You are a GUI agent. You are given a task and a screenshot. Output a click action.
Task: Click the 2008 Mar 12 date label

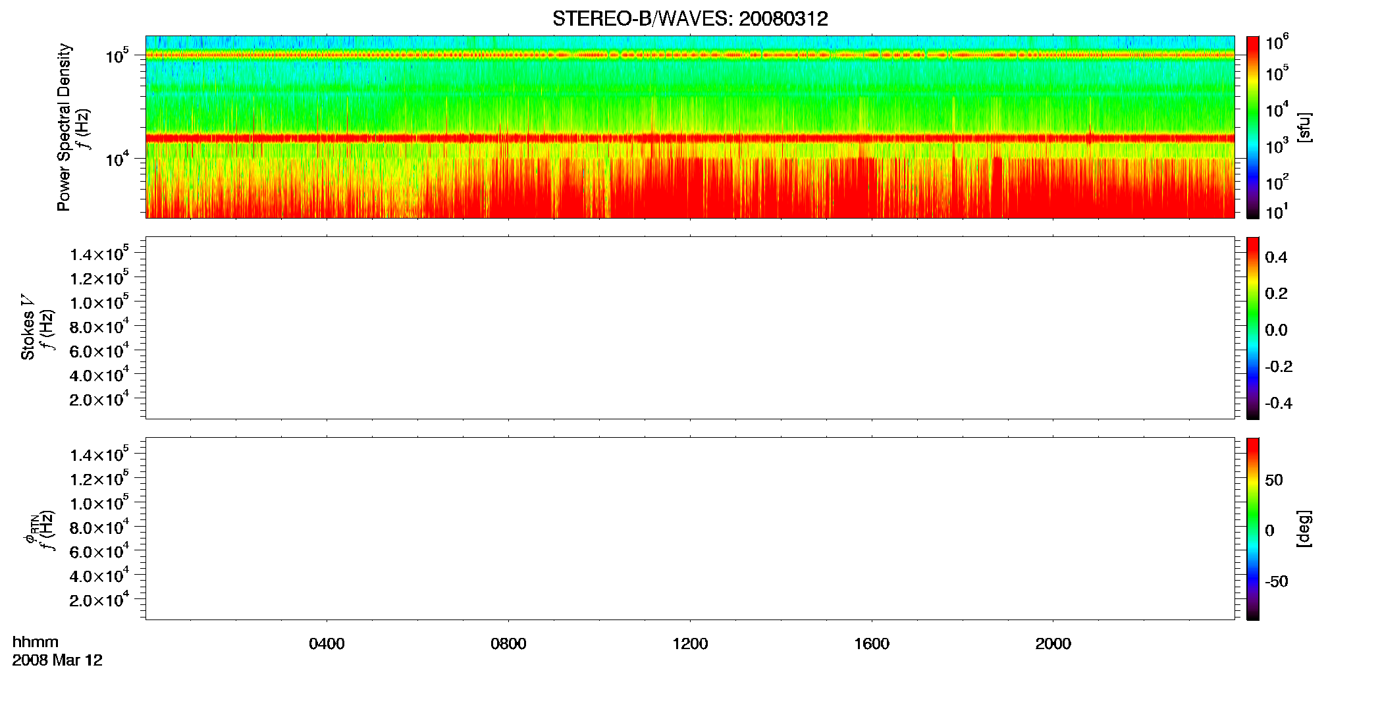click(57, 660)
